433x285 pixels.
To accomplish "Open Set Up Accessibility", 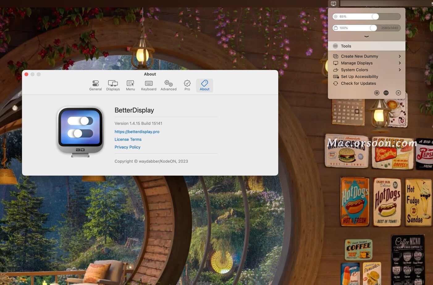I will click(x=359, y=76).
